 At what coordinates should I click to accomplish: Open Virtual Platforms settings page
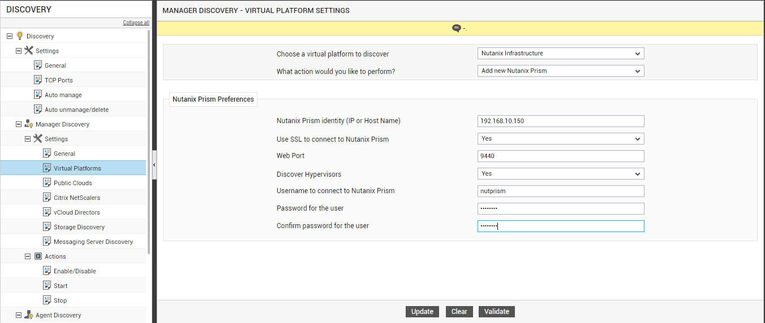(x=78, y=168)
